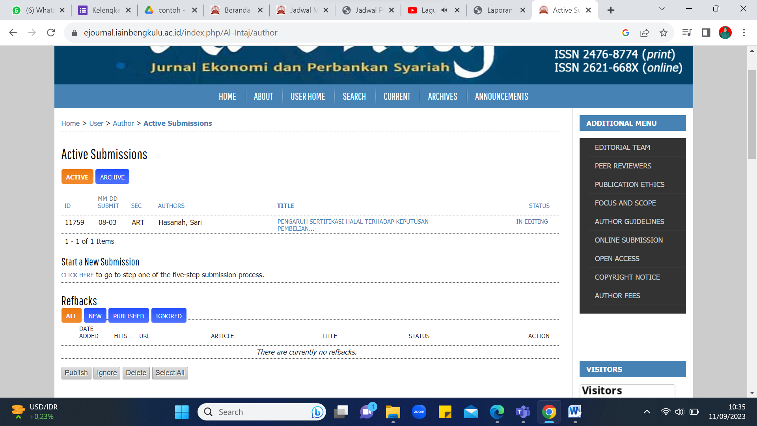
Task: Open the Chrome three-dot menu
Action: coord(744,33)
